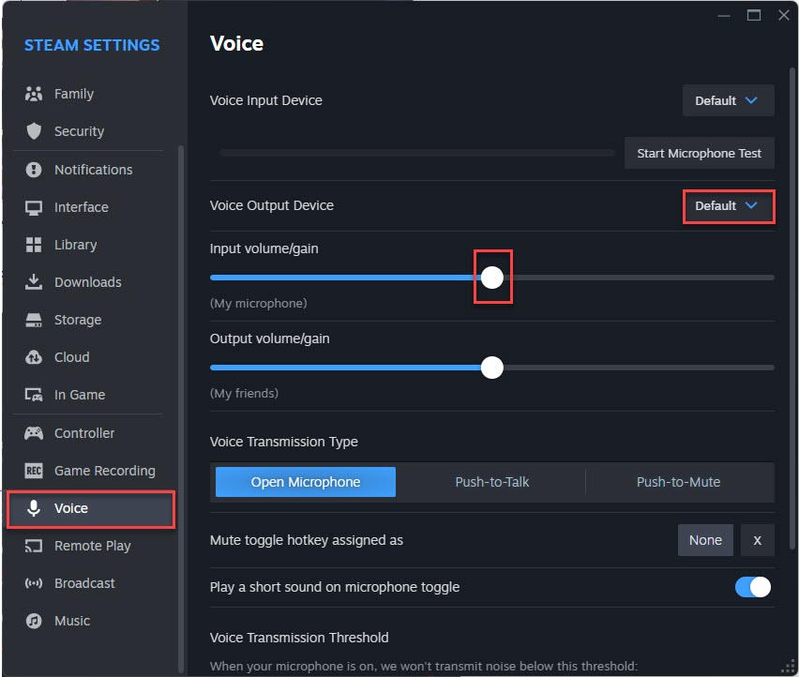Viewport: 799px width, 677px height.
Task: Open Notifications via its exclamation icon
Action: [34, 170]
